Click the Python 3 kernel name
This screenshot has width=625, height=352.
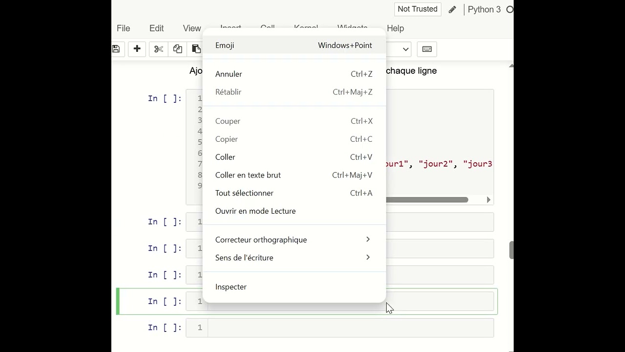pyautogui.click(x=484, y=9)
